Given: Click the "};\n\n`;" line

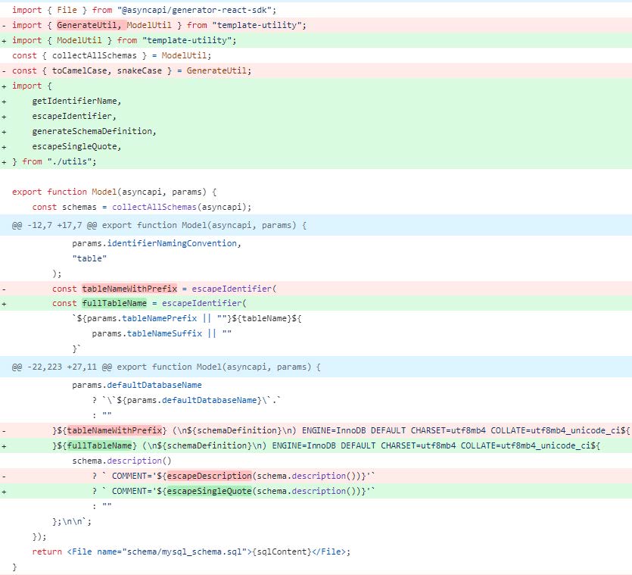Looking at the screenshot, I should (x=316, y=521).
